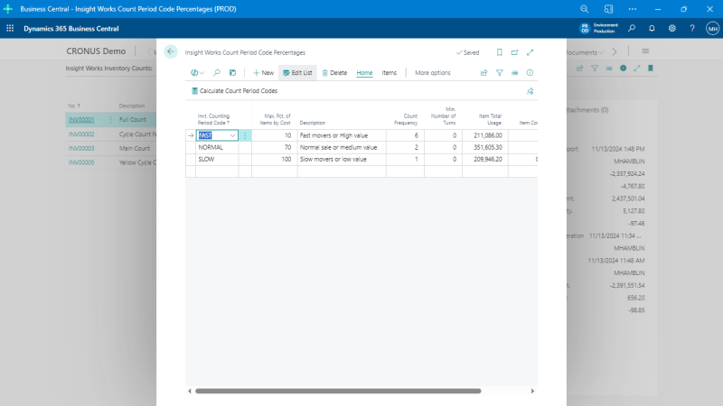
Task: Expand the FAST period code dropdown
Action: click(233, 135)
